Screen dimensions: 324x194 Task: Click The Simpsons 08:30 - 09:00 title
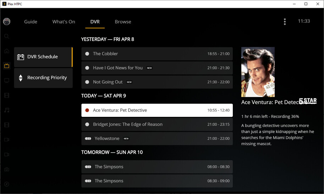click(109, 181)
